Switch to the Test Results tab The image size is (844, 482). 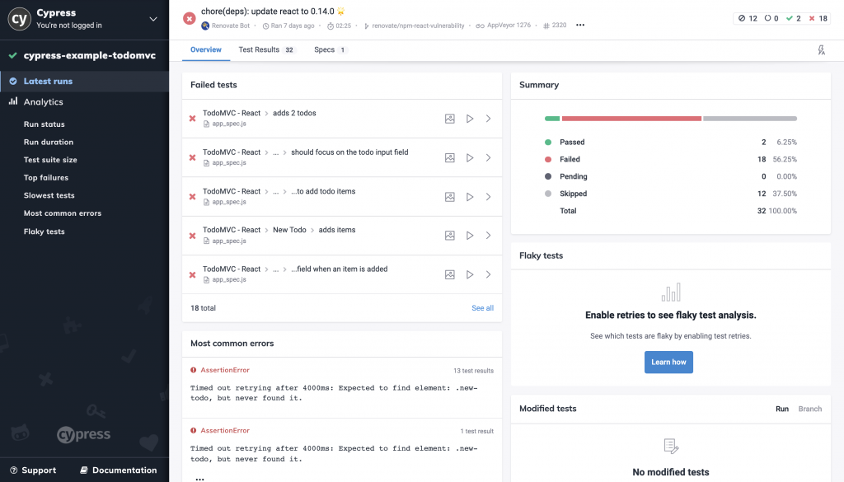click(267, 49)
